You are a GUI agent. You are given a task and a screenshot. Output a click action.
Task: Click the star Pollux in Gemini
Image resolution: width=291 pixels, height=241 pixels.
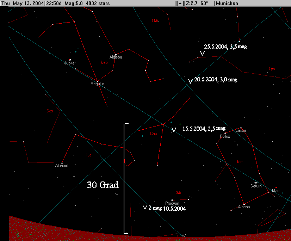tap(225, 133)
